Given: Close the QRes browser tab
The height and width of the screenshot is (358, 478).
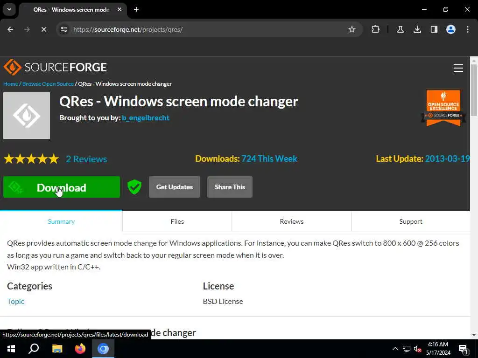Looking at the screenshot, I should 119,9.
